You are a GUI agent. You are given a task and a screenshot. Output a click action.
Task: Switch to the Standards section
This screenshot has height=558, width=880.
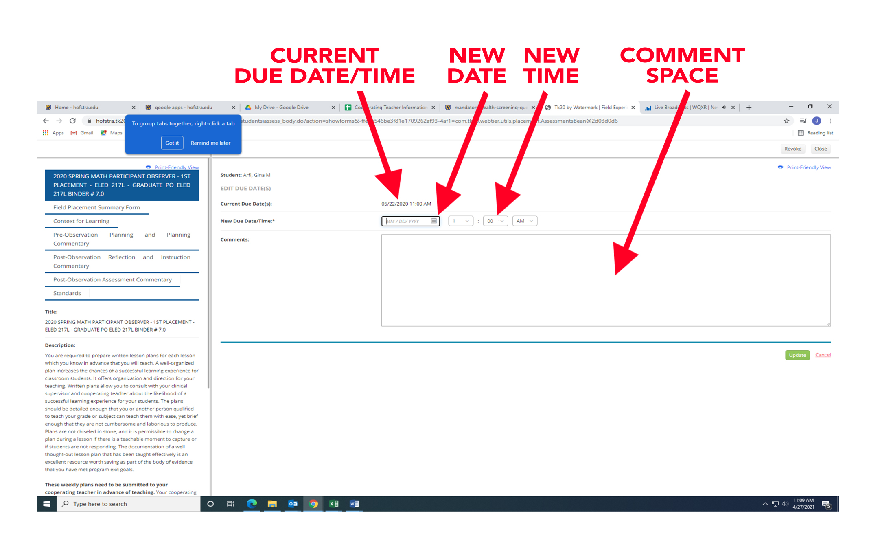tap(67, 293)
